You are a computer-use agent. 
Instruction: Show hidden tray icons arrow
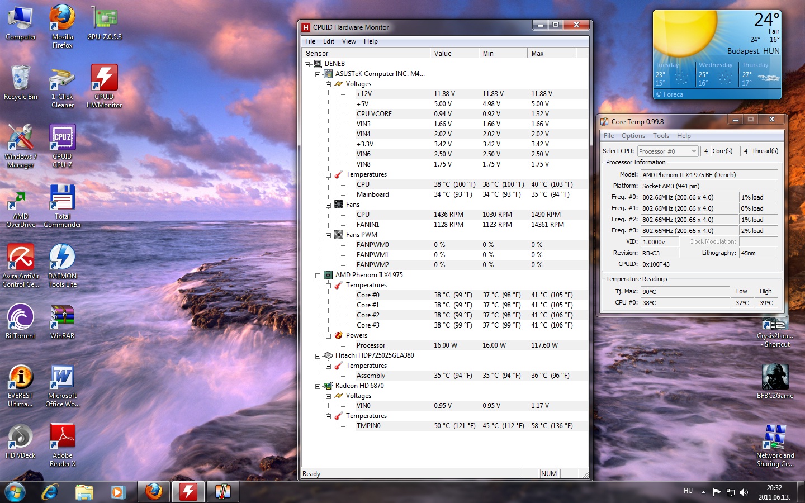703,492
